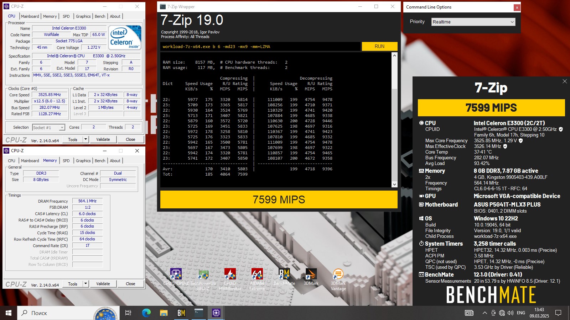The width and height of the screenshot is (570, 320).
Task: Click the Windows Start button
Action: coord(9,313)
